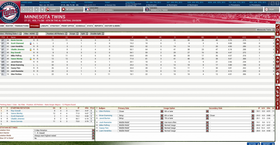The height and width of the screenshot is (145, 280).
Task: Click the help question mark icon
Action: (277, 3)
